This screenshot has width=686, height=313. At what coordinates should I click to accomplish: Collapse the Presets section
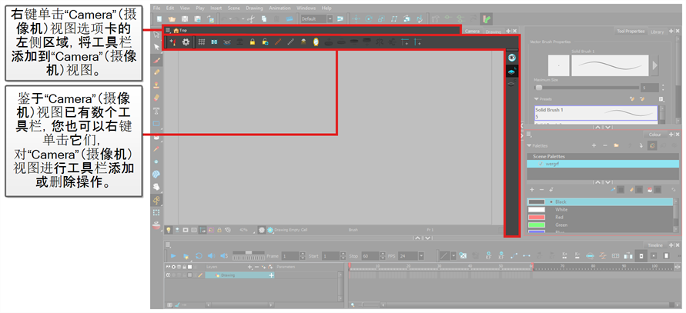[536, 98]
